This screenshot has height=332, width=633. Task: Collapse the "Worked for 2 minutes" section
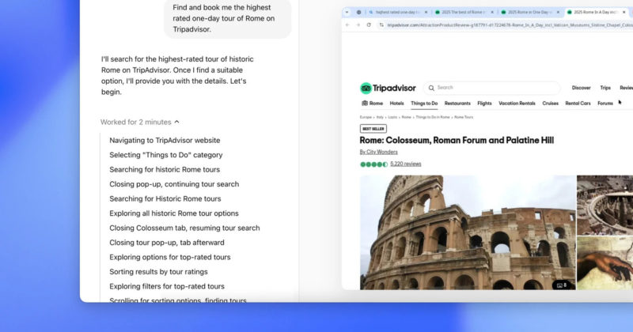(x=176, y=122)
